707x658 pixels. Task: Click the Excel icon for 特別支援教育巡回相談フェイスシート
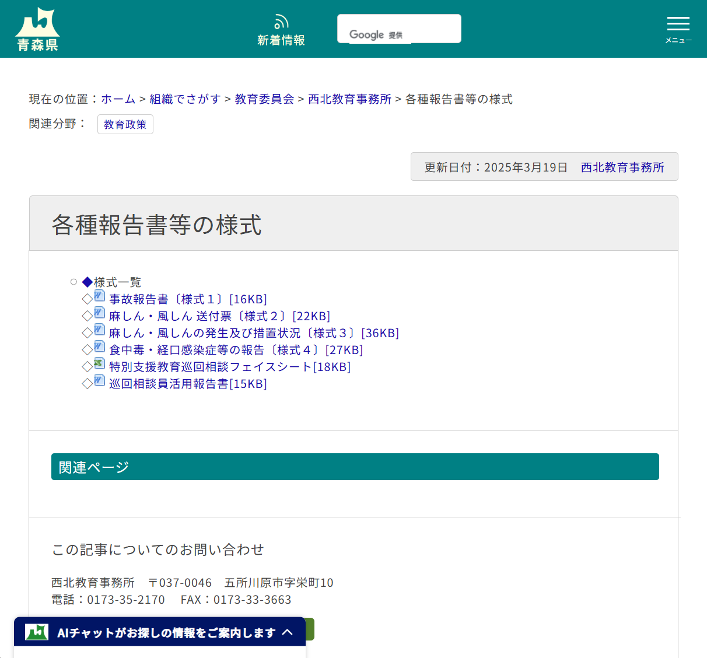(99, 364)
